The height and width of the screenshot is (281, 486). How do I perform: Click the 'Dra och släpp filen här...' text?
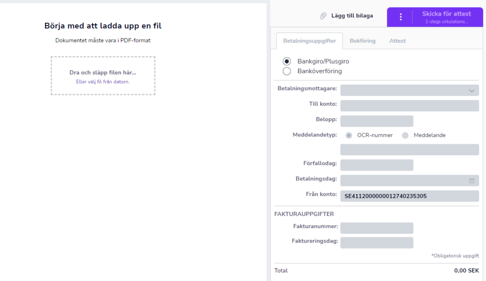(103, 73)
